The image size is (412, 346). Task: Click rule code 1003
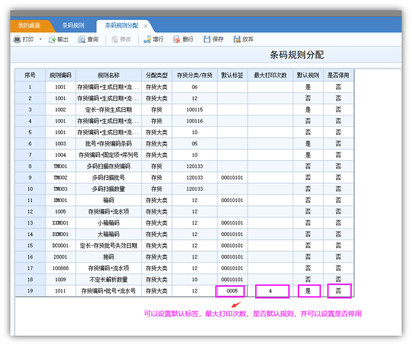point(61,143)
